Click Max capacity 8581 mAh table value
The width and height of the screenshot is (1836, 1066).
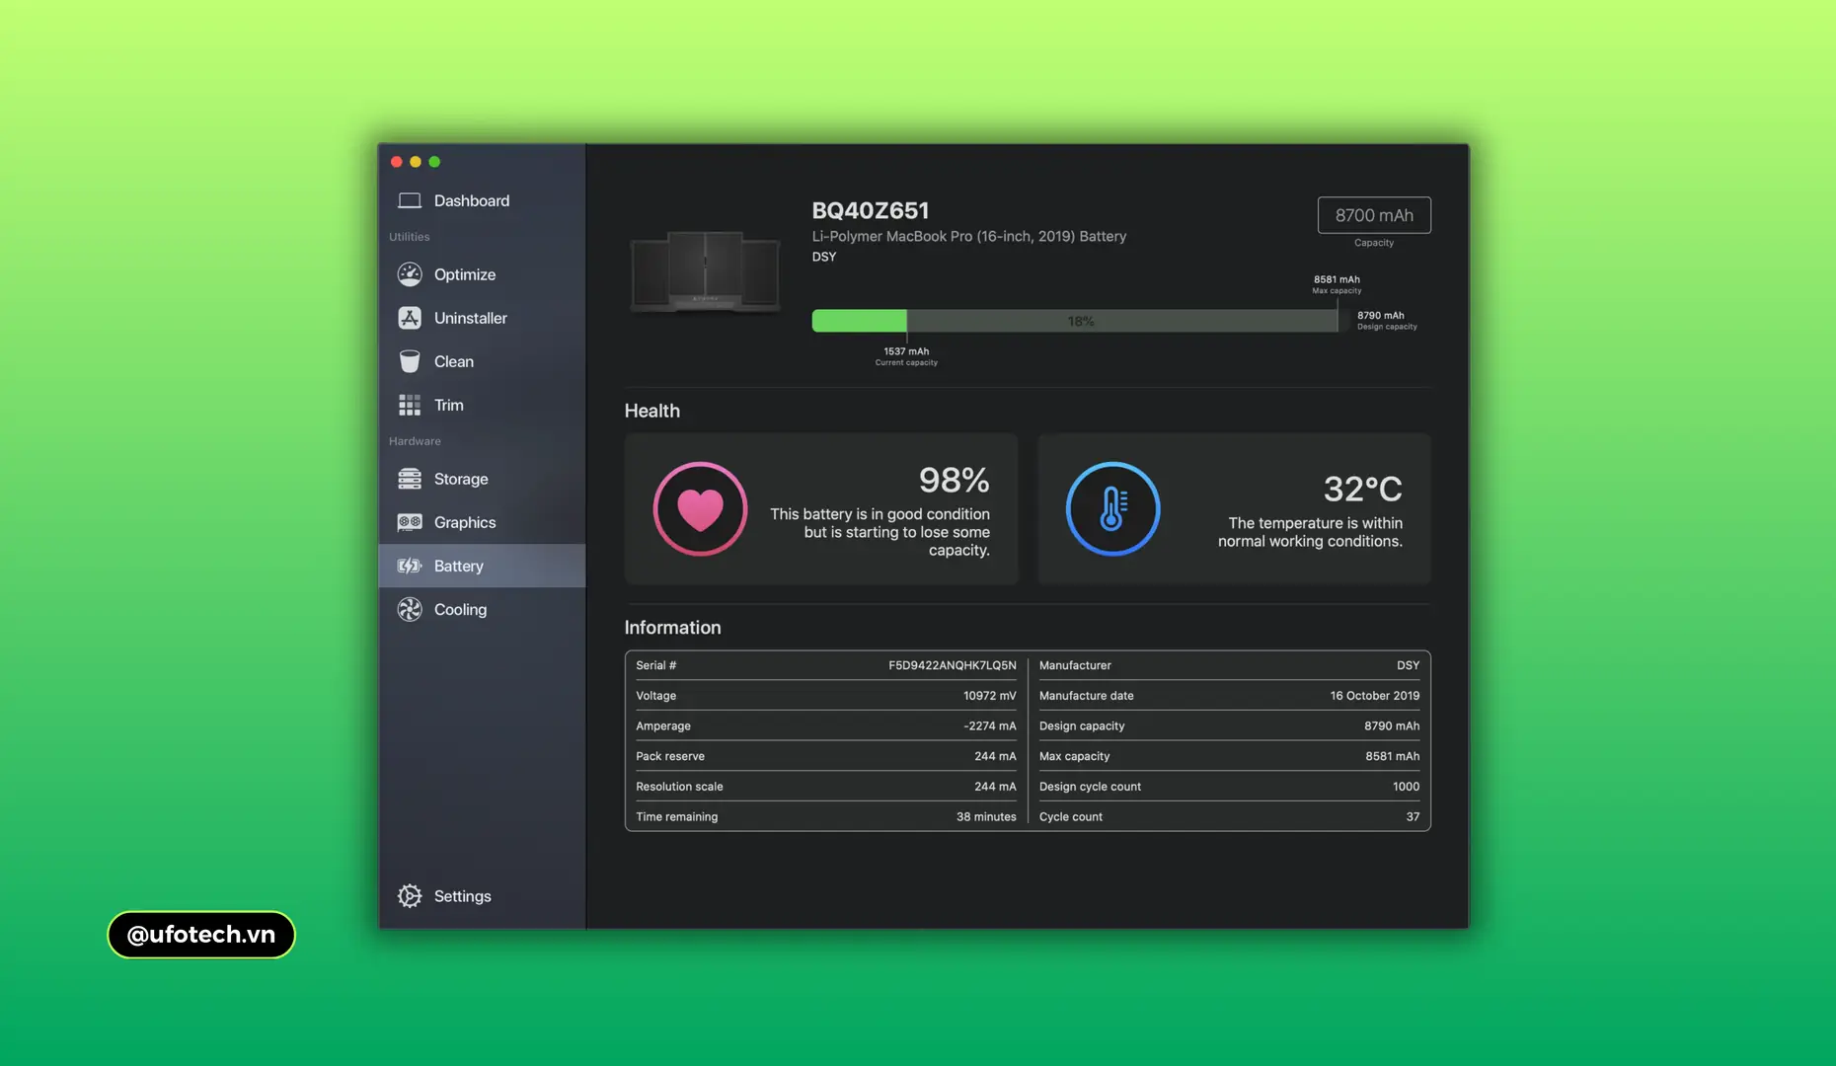[1392, 756]
